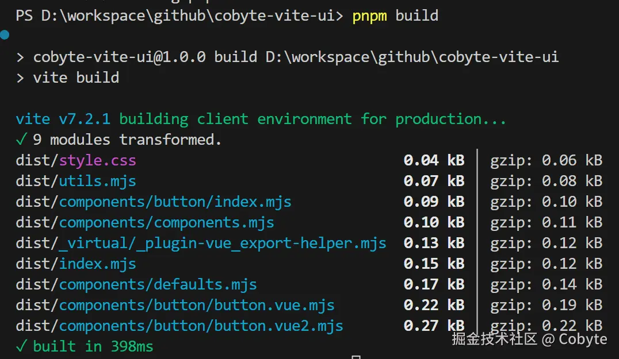Click the blue command decoration dot
The height and width of the screenshot is (359, 619).
[5, 36]
